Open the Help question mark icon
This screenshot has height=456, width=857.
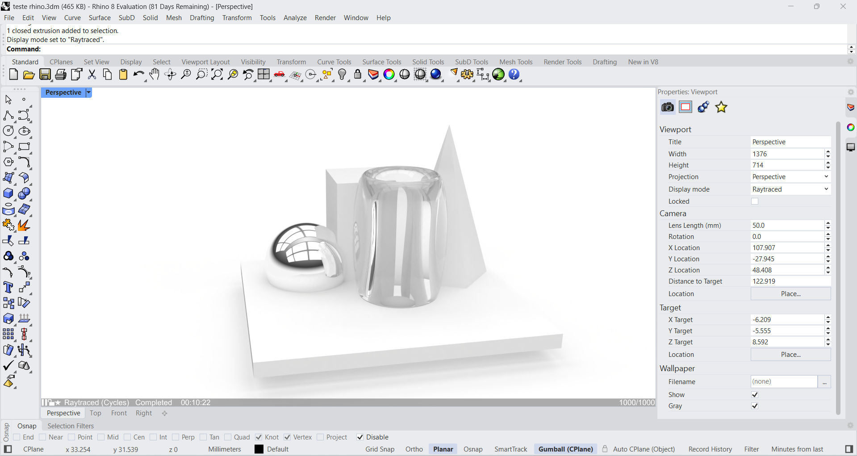coord(514,75)
